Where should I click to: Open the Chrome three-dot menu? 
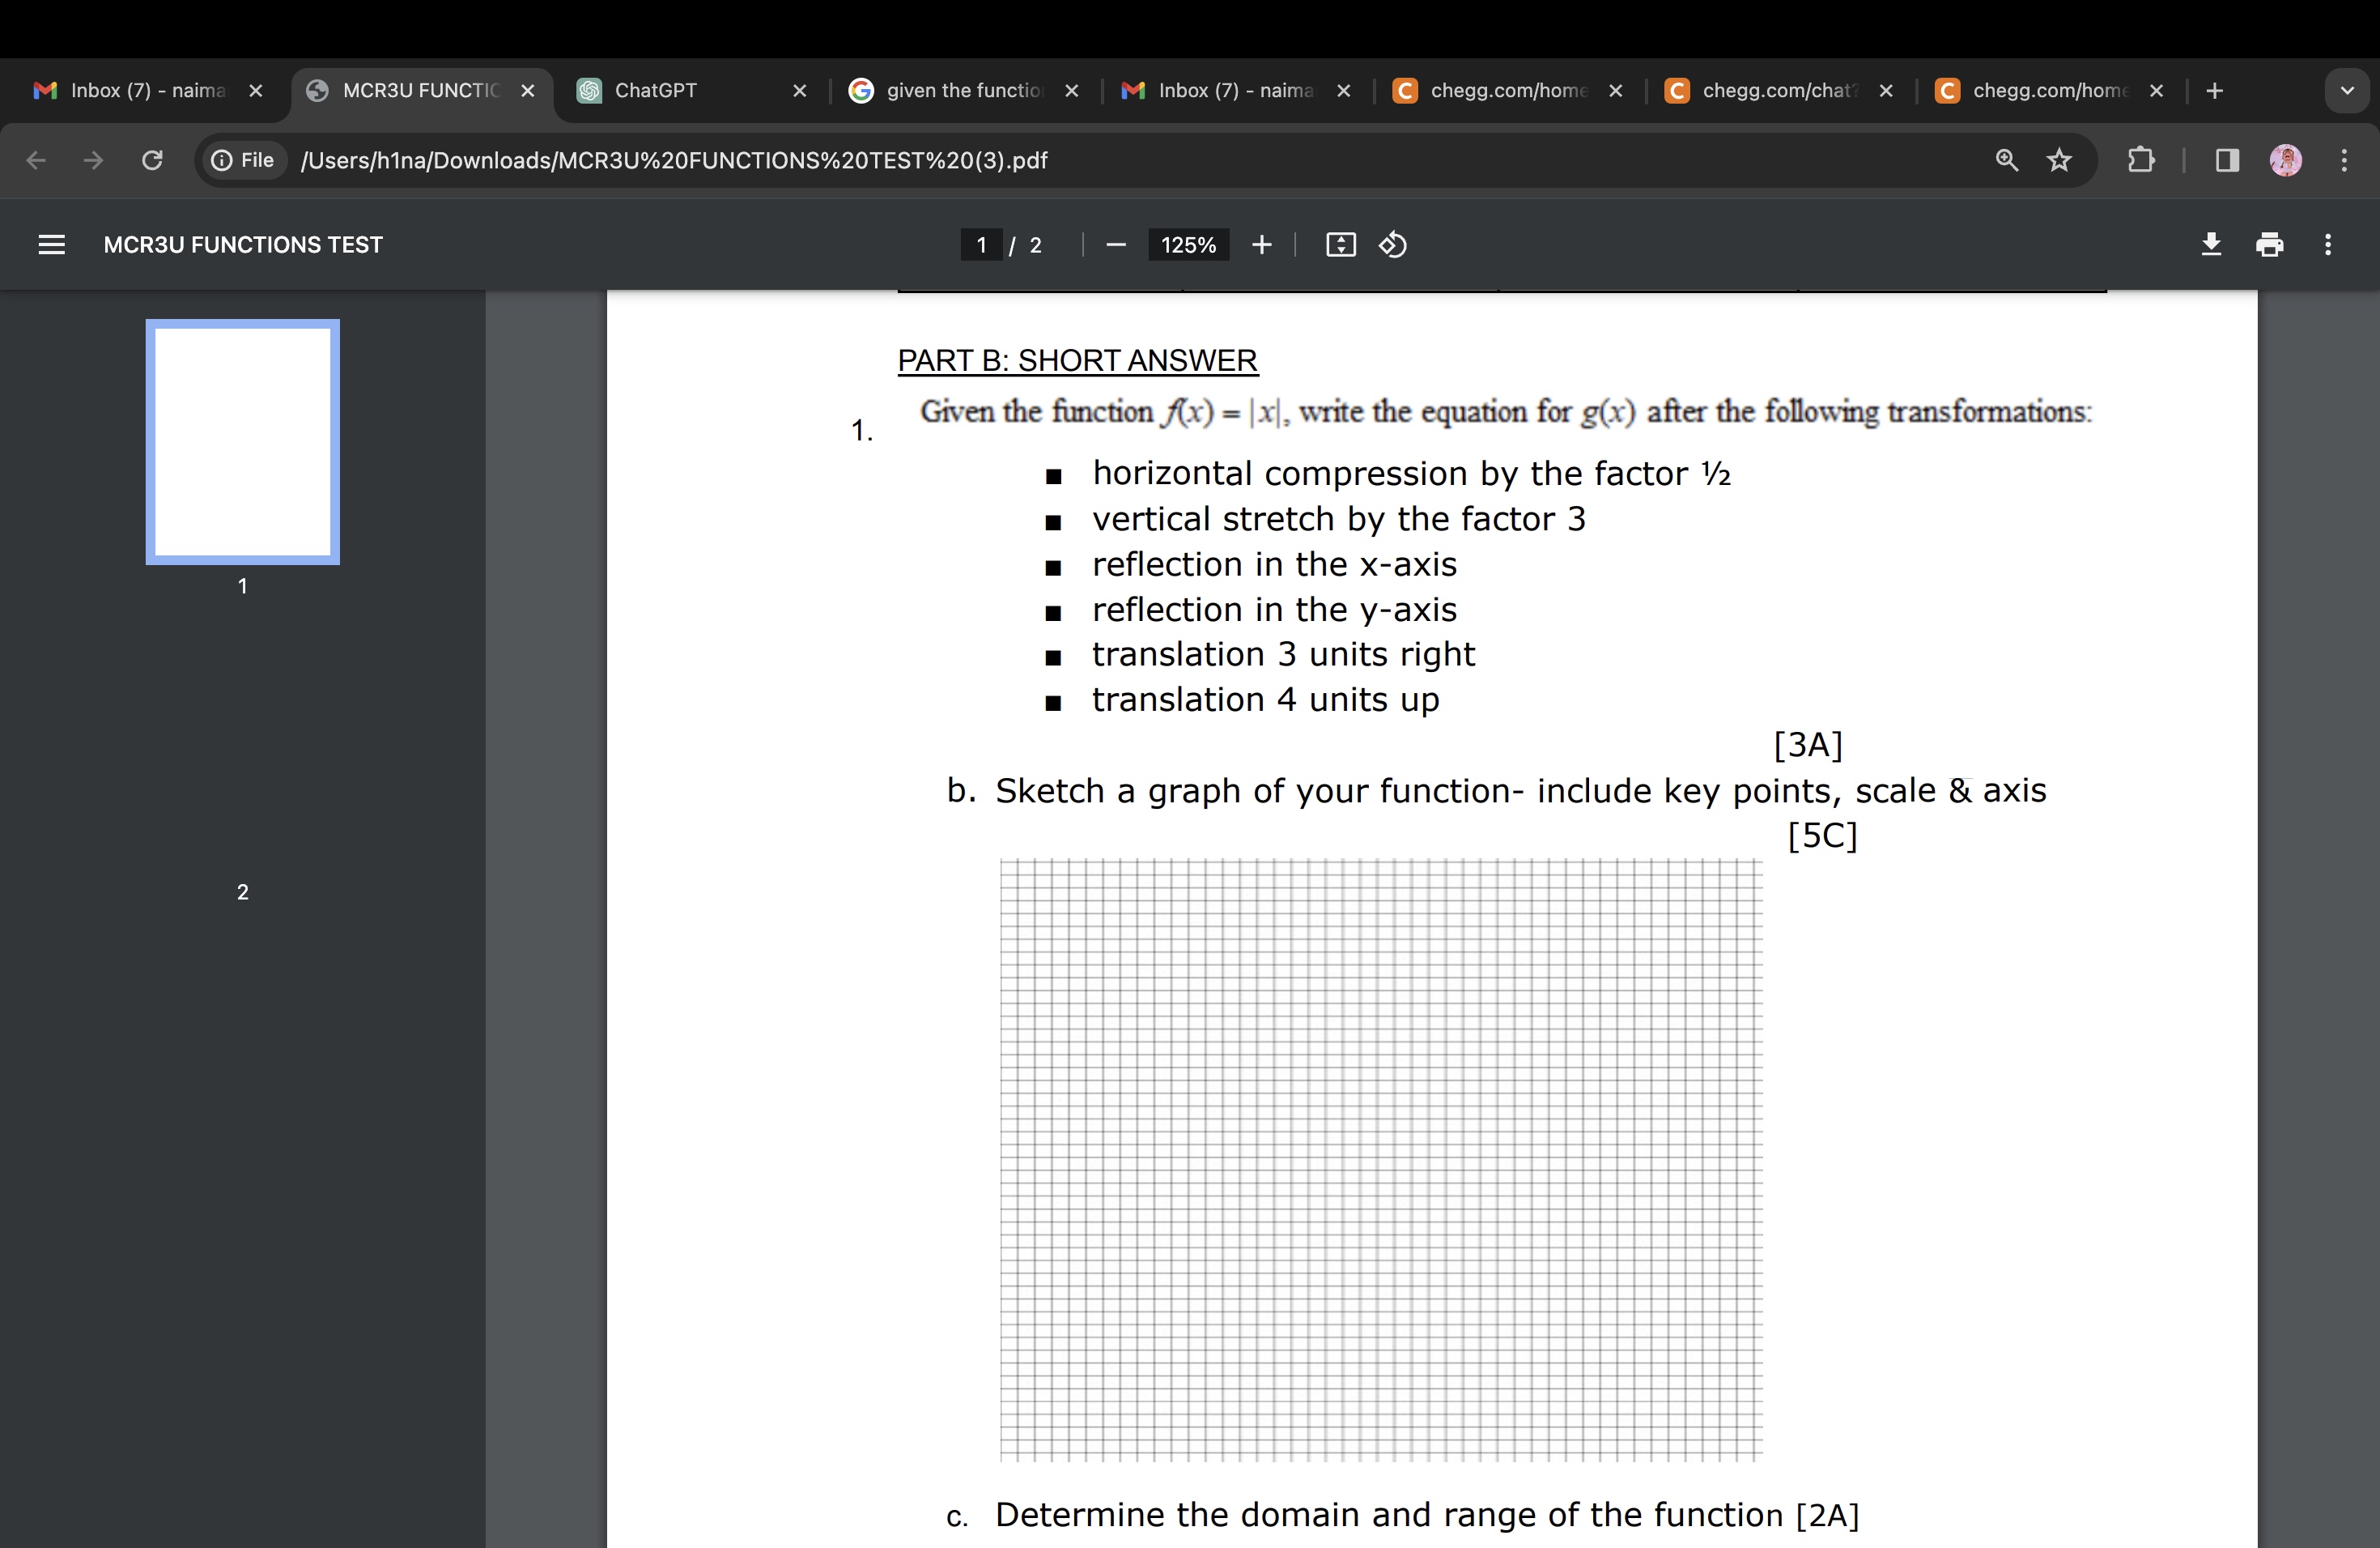click(2344, 160)
